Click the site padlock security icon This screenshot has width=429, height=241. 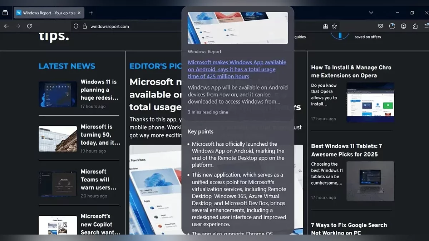coord(85,26)
